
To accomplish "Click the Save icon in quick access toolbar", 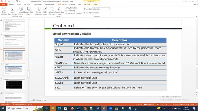I will point(6,1).
